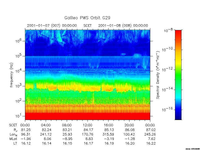Click the SCET label above the plot
The height and width of the screenshot is (150, 200).
pos(87,25)
